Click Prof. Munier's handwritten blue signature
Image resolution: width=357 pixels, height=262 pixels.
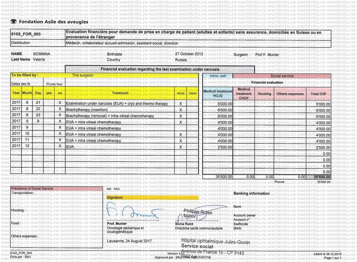(134, 211)
